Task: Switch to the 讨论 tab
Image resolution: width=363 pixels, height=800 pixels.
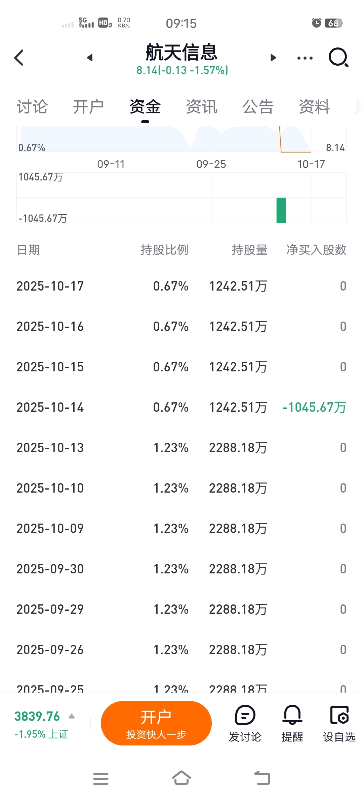Action: click(32, 107)
